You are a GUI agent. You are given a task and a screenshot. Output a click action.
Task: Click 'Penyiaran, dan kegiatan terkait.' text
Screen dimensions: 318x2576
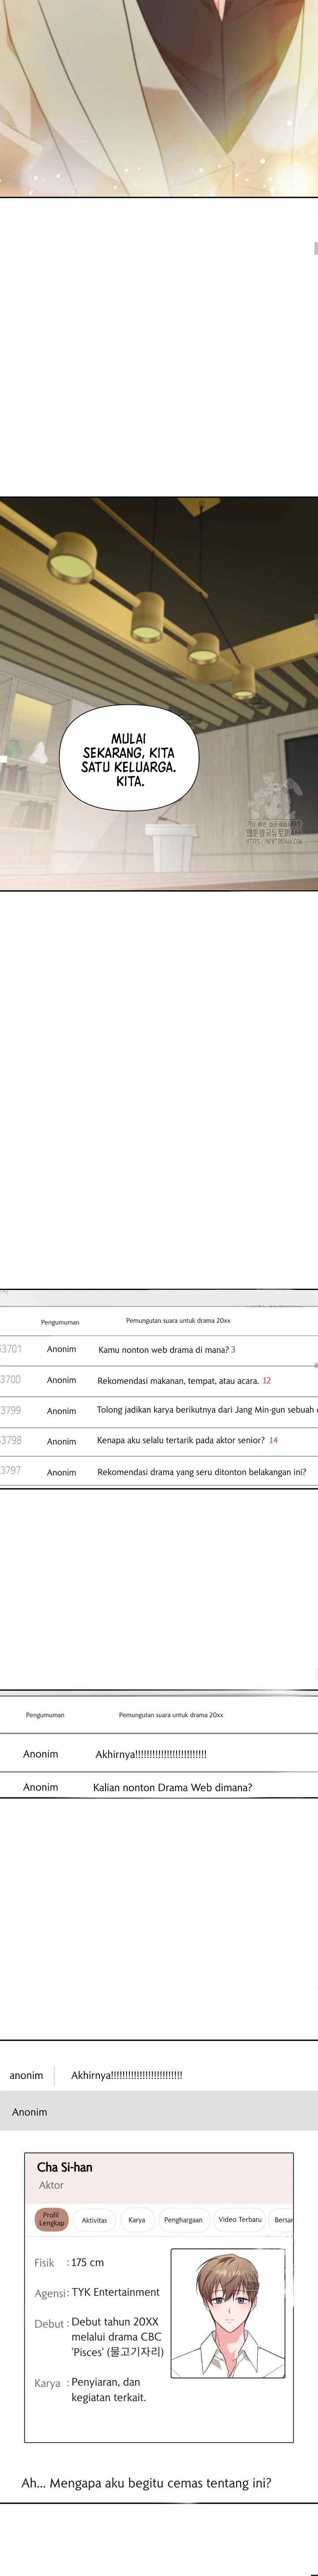pos(108,2390)
